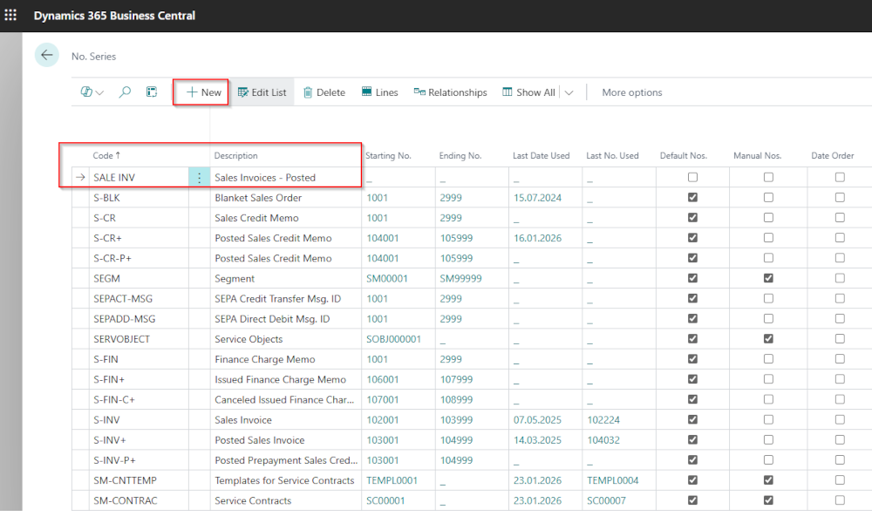Click Dynamics 365 Business Central title

(114, 16)
